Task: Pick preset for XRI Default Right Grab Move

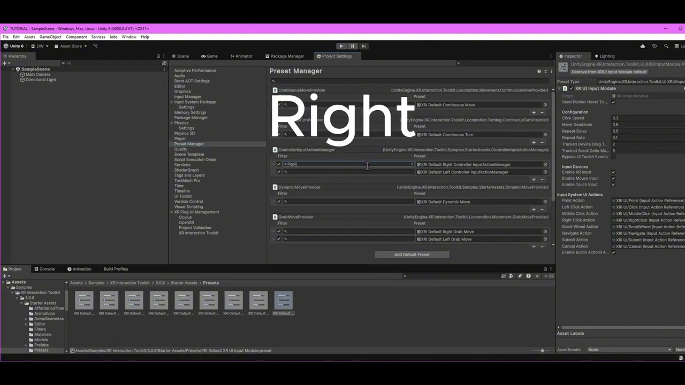Action: click(545, 232)
